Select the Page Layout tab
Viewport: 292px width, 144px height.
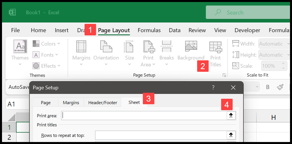click(x=114, y=30)
